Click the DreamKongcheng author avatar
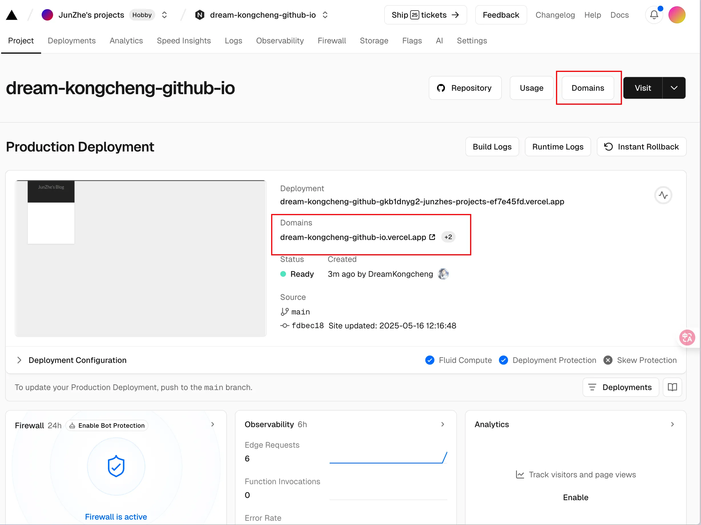 pyautogui.click(x=443, y=274)
